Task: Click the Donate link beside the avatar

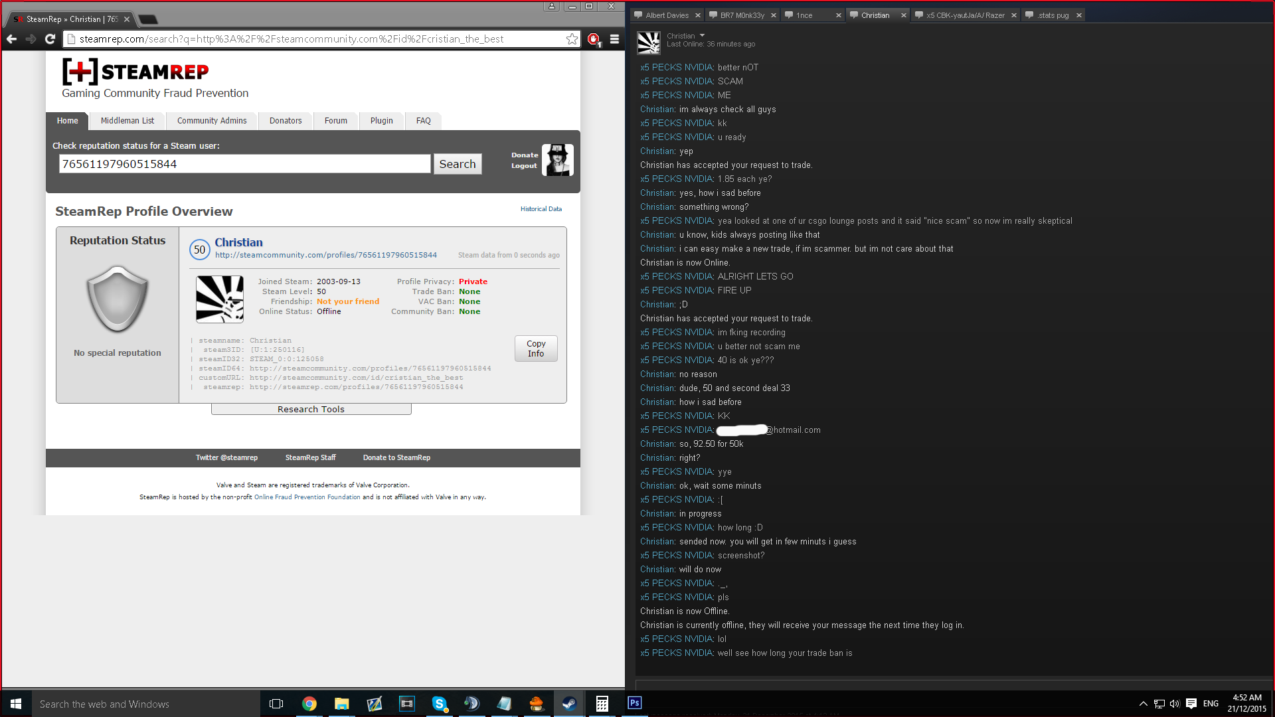Action: 525,155
